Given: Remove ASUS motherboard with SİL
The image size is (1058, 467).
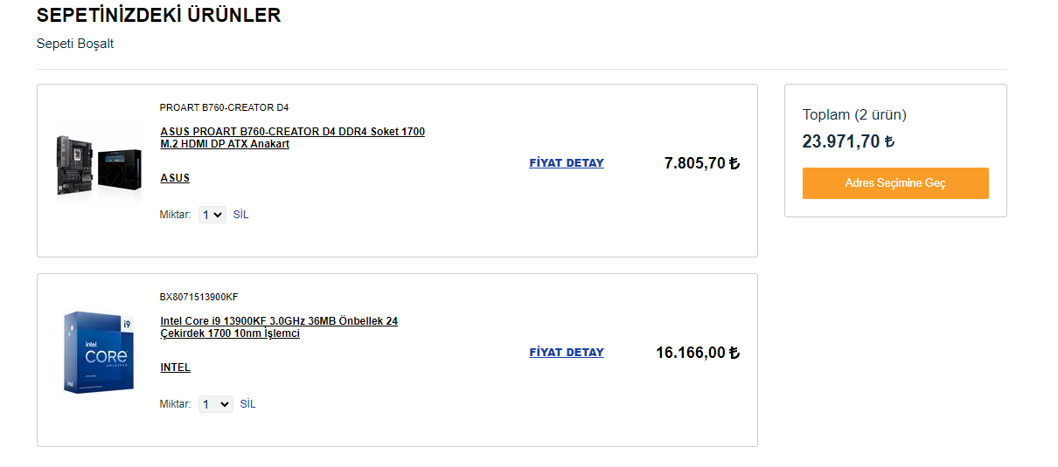Looking at the screenshot, I should (x=240, y=215).
